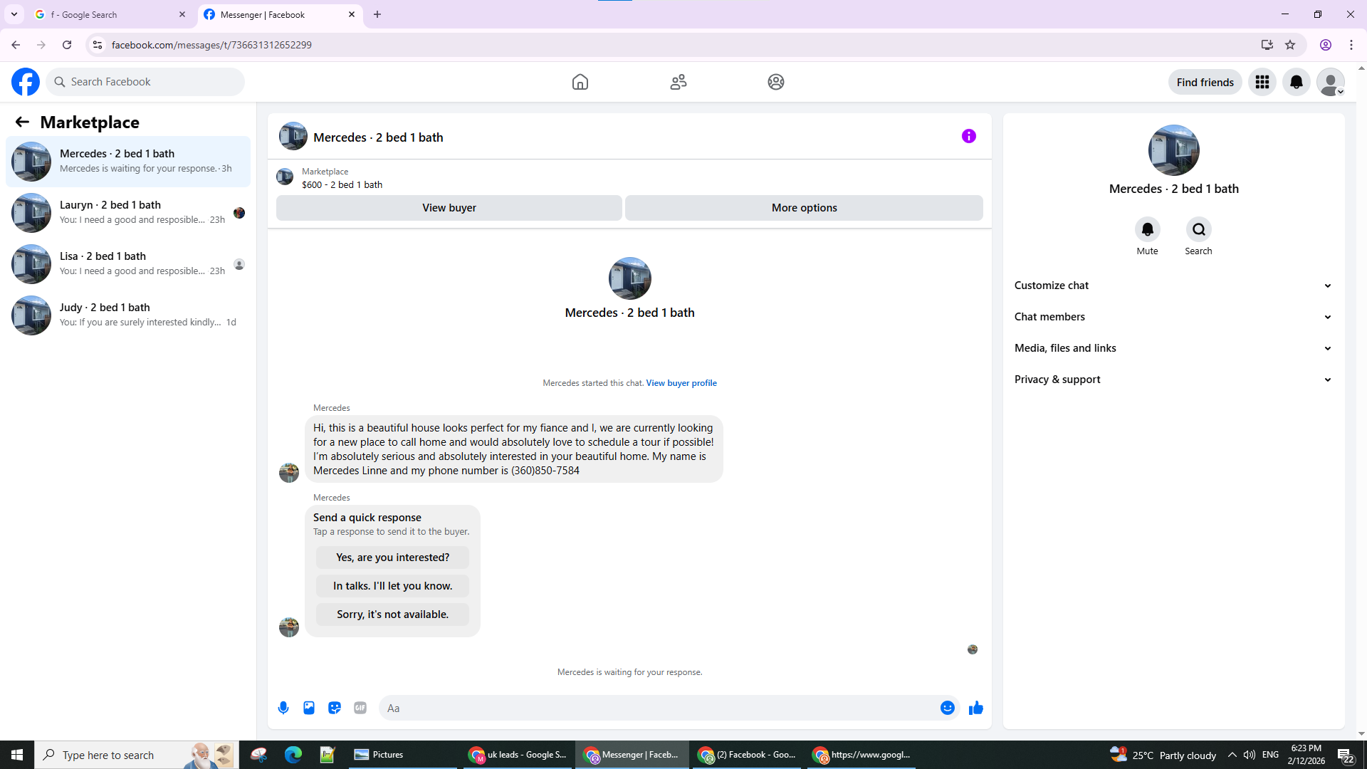Open the emoji picker in message box
Viewport: 1367px width, 769px height.
[x=948, y=708]
